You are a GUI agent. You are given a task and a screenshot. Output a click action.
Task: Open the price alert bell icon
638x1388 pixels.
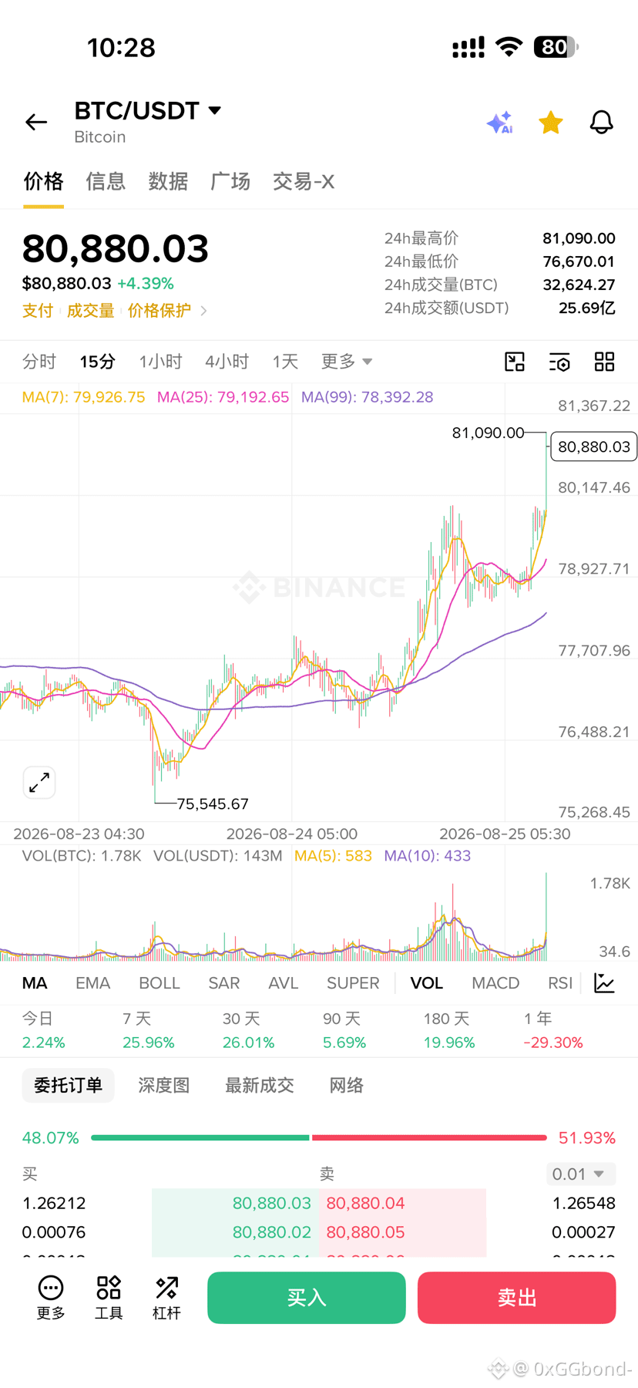pyautogui.click(x=602, y=122)
